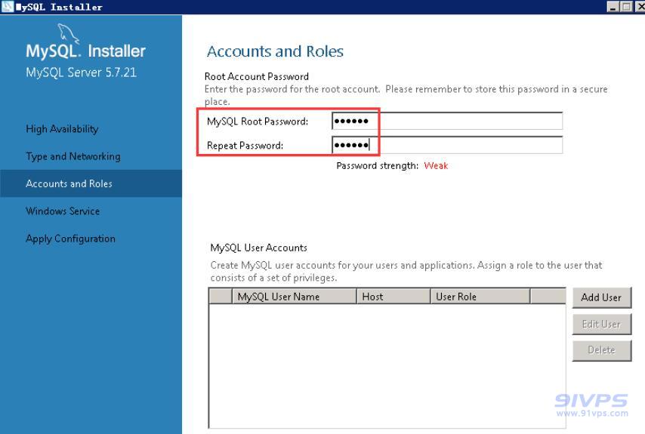Viewport: 645px width, 434px height.
Task: Click the MySQL User Accounts label
Action: tap(259, 248)
